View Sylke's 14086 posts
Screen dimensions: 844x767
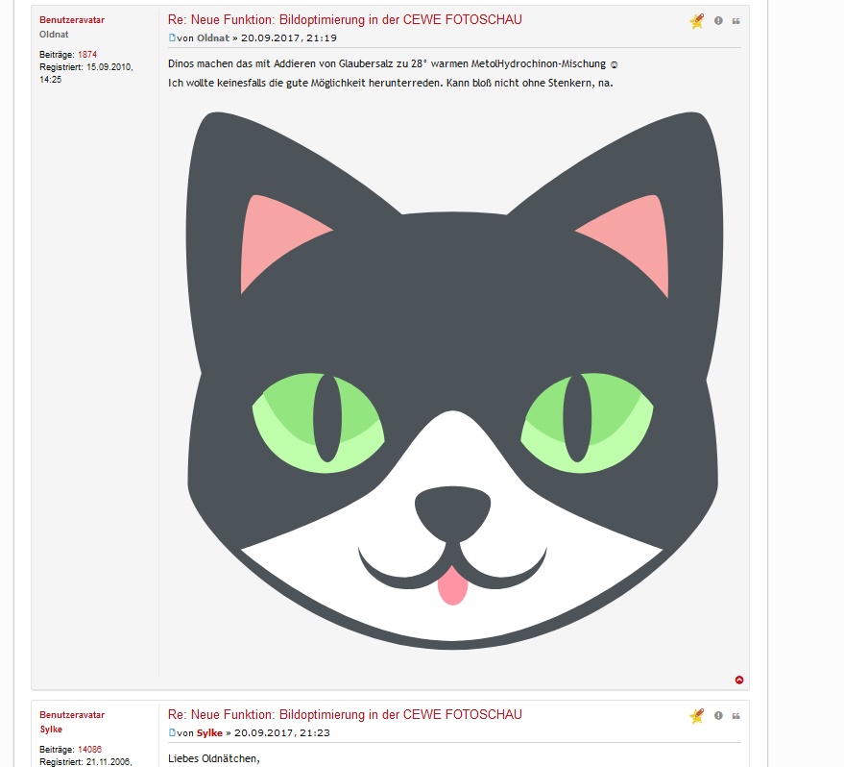pyautogui.click(x=89, y=750)
